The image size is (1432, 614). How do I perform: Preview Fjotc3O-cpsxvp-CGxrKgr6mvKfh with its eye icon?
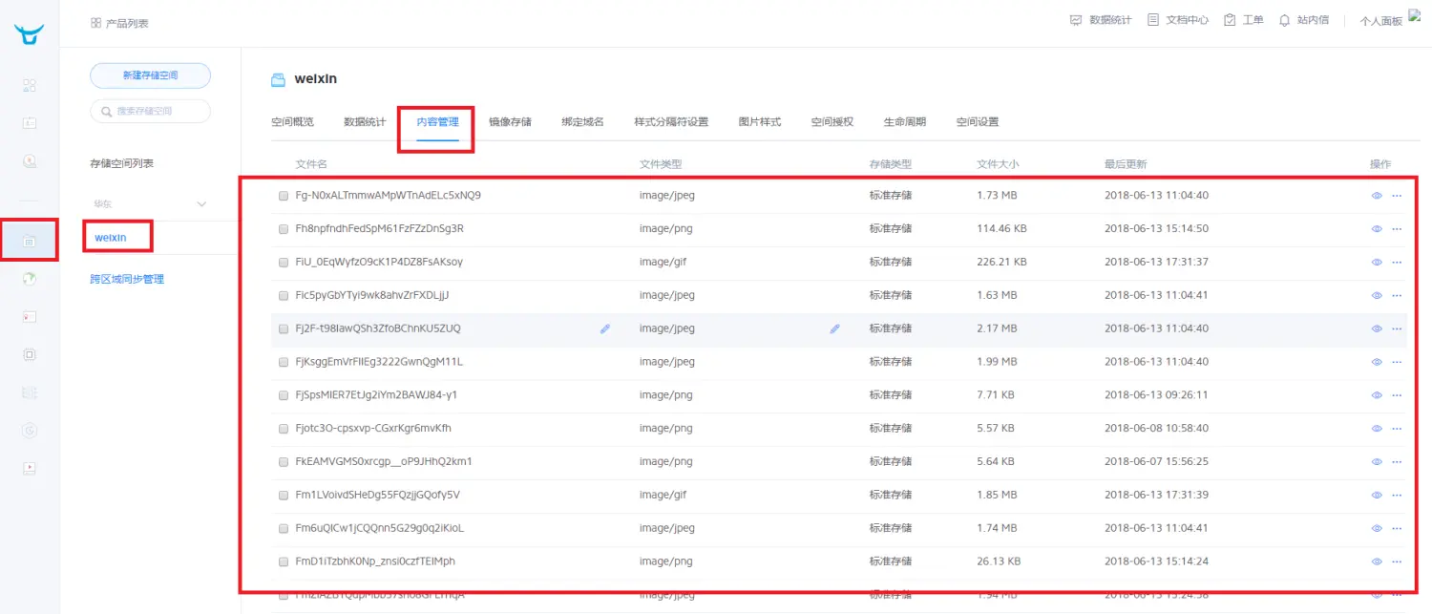(x=1377, y=429)
